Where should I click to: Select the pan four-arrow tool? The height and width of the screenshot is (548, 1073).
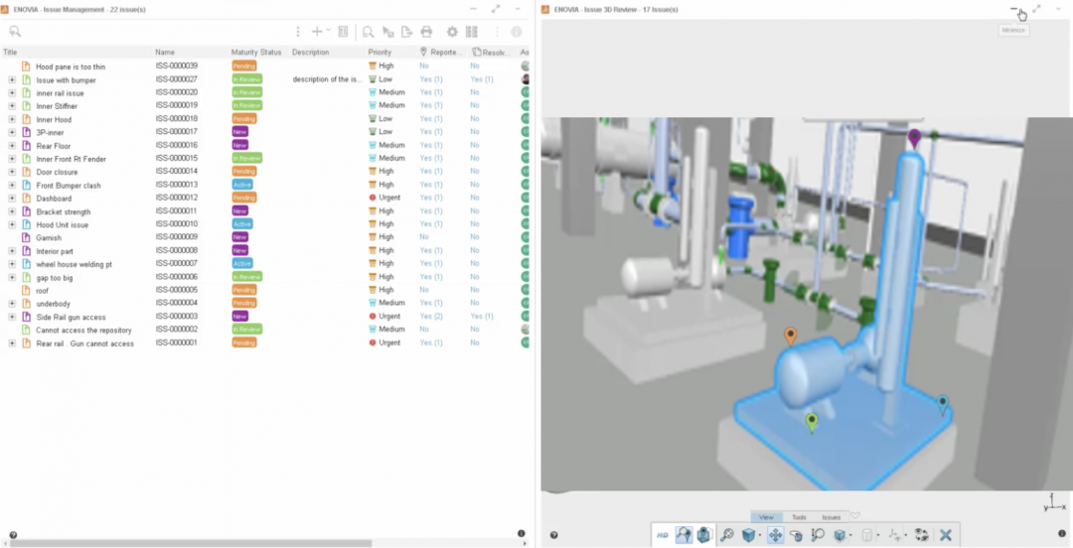(x=775, y=535)
